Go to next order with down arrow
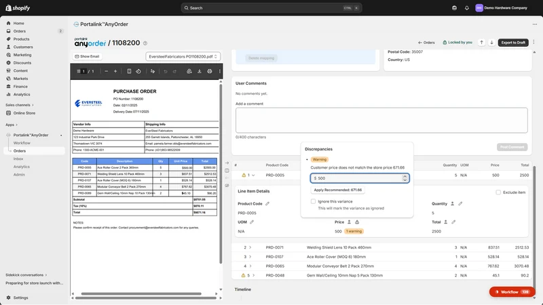Viewport: 543px width, 305px height. (491, 42)
